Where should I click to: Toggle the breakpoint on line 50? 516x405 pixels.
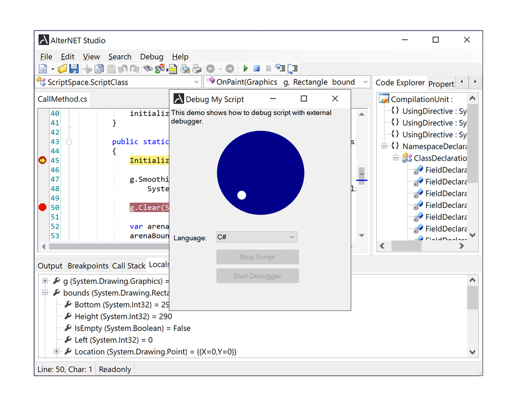point(42,207)
